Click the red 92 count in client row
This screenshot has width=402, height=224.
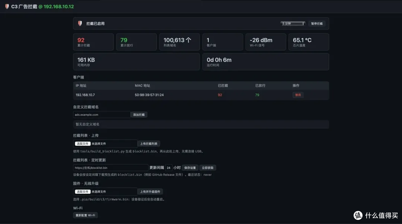[220, 95]
